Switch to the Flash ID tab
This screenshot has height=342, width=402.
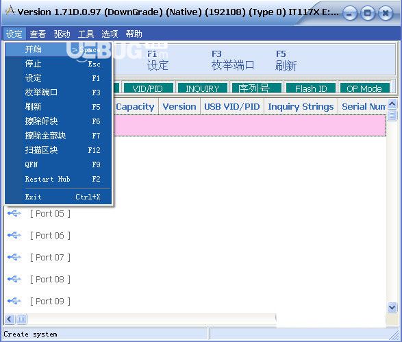(311, 88)
